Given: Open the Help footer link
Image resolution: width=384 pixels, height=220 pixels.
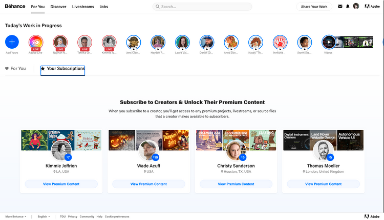Looking at the screenshot, I should 99,216.
